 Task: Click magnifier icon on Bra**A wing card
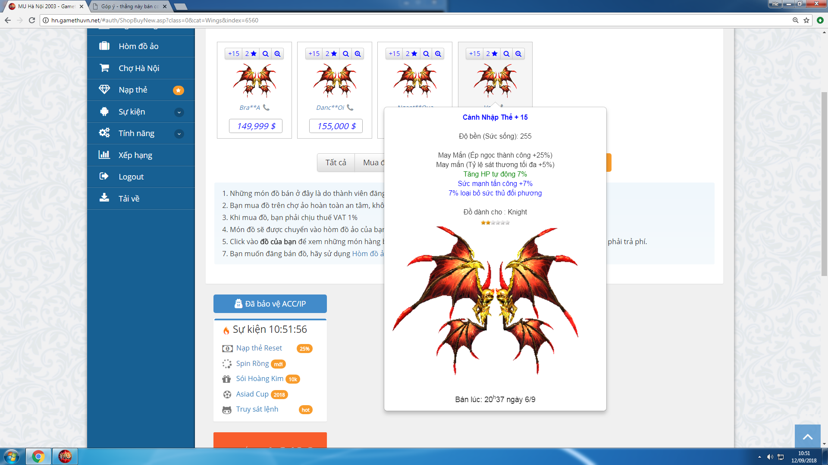(x=266, y=54)
